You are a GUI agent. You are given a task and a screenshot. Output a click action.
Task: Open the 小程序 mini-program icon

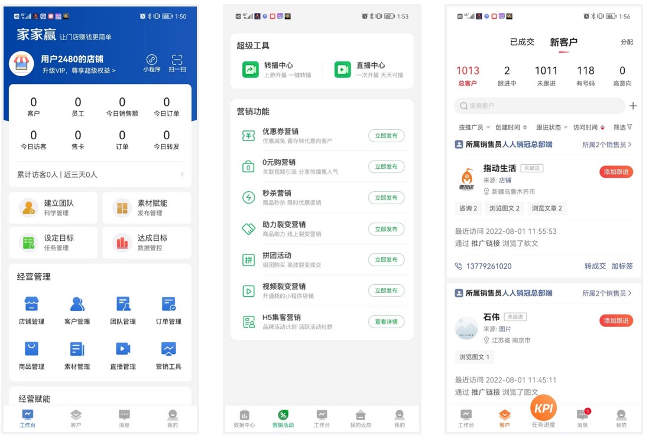[151, 63]
